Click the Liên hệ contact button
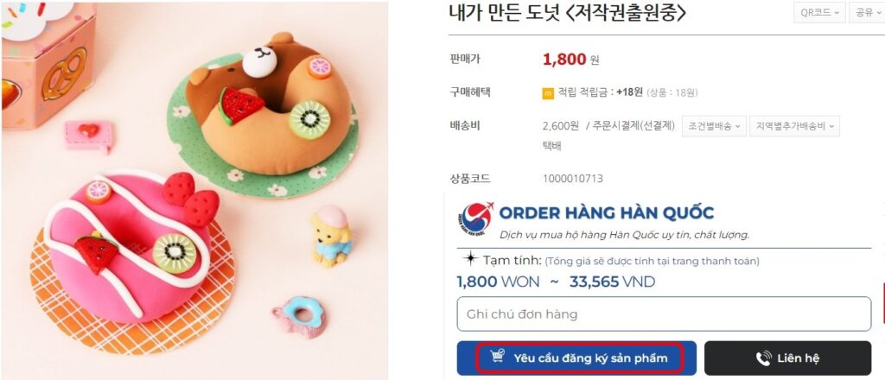 click(787, 358)
